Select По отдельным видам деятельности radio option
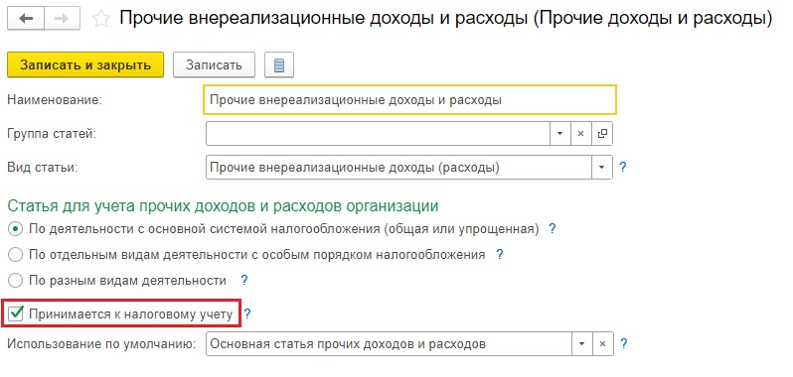Image resolution: width=793 pixels, height=377 pixels. click(x=16, y=255)
